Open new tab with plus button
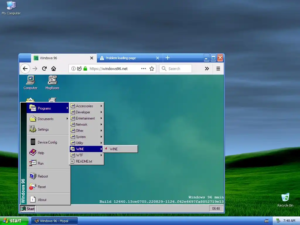Image resolution: width=300 pixels, height=225 pixels. [168, 58]
